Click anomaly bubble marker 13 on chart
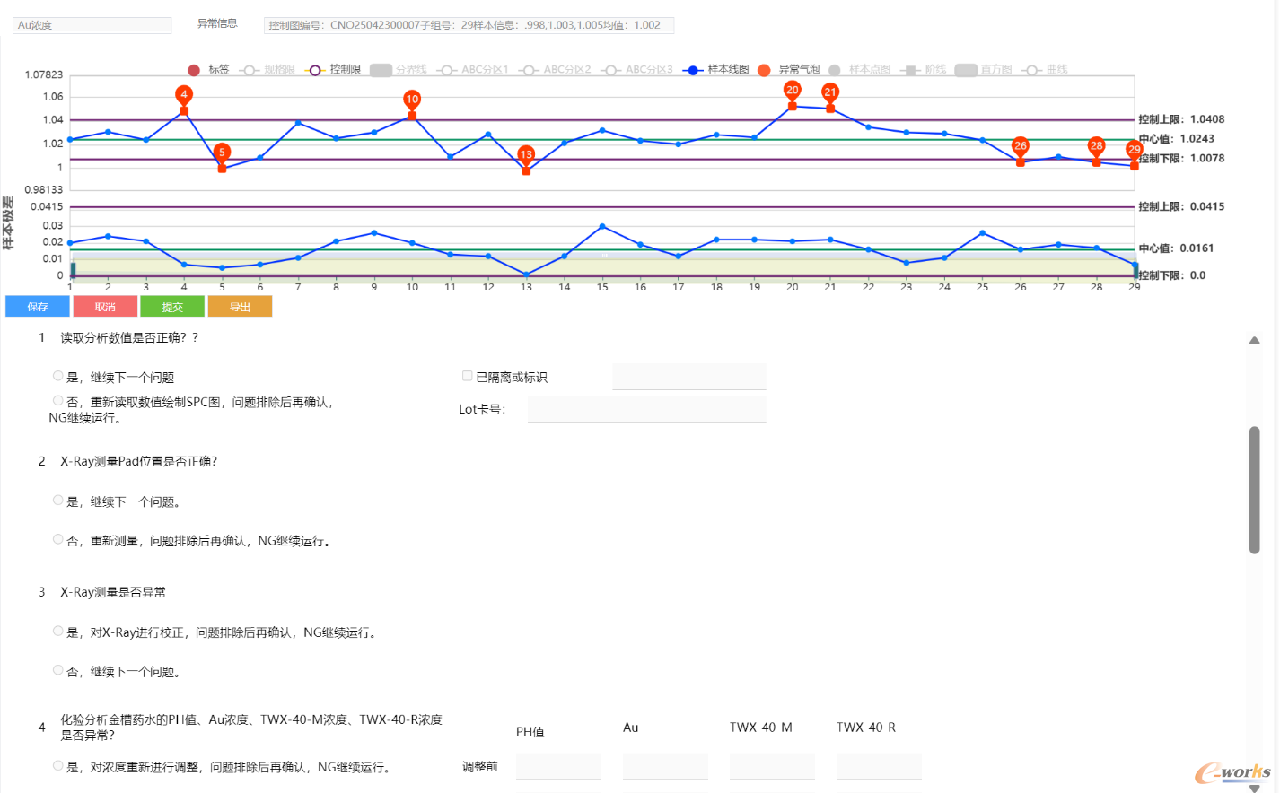Screen dimensions: 1280x793 click(526, 154)
